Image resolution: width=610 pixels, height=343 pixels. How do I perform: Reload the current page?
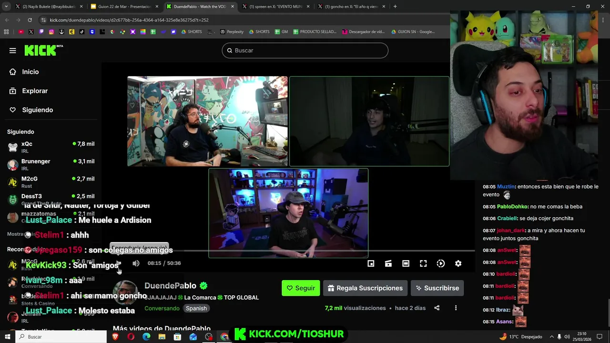pyautogui.click(x=30, y=20)
